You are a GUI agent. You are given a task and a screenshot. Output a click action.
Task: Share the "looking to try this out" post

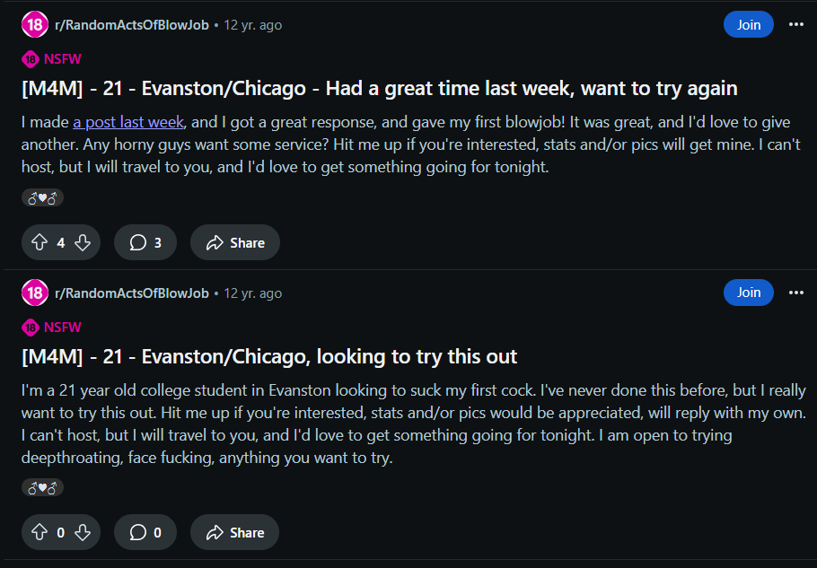235,532
